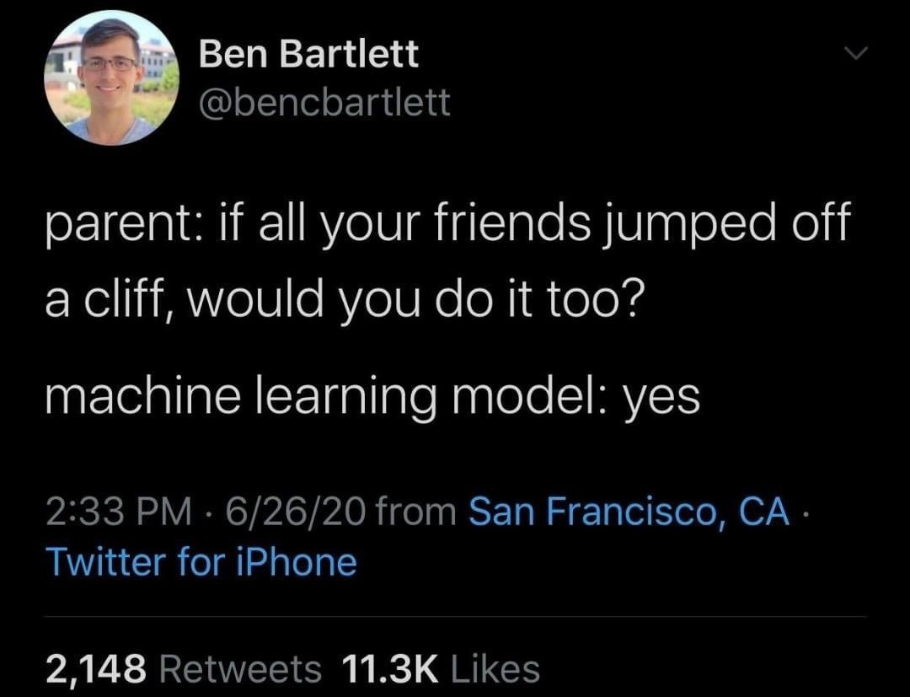Click the "Ben Bartlett" display name
This screenshot has width=910, height=697.
tap(308, 53)
